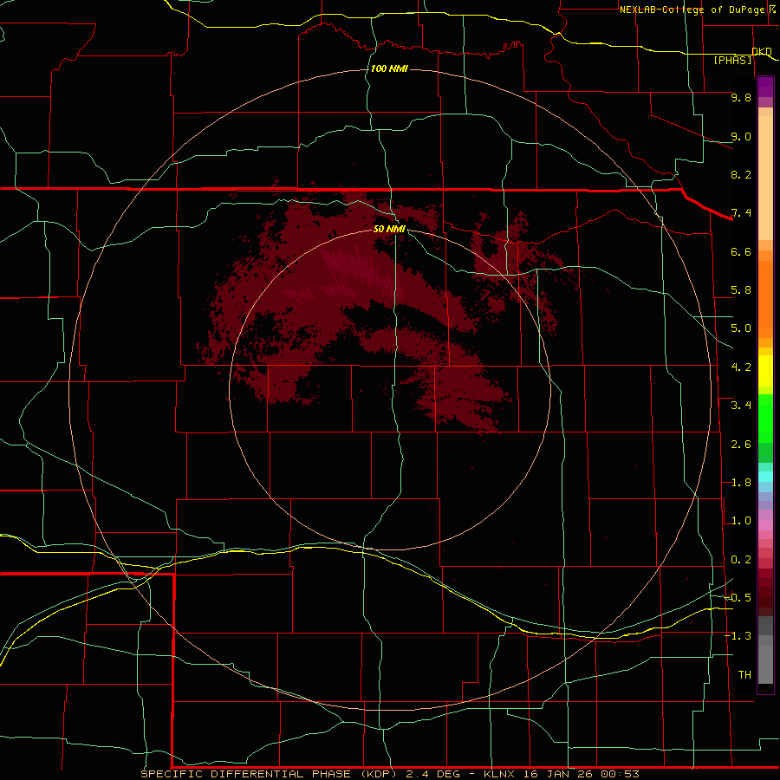The width and height of the screenshot is (780, 780).
Task: Click the 9.8 scale value
Action: (x=741, y=97)
